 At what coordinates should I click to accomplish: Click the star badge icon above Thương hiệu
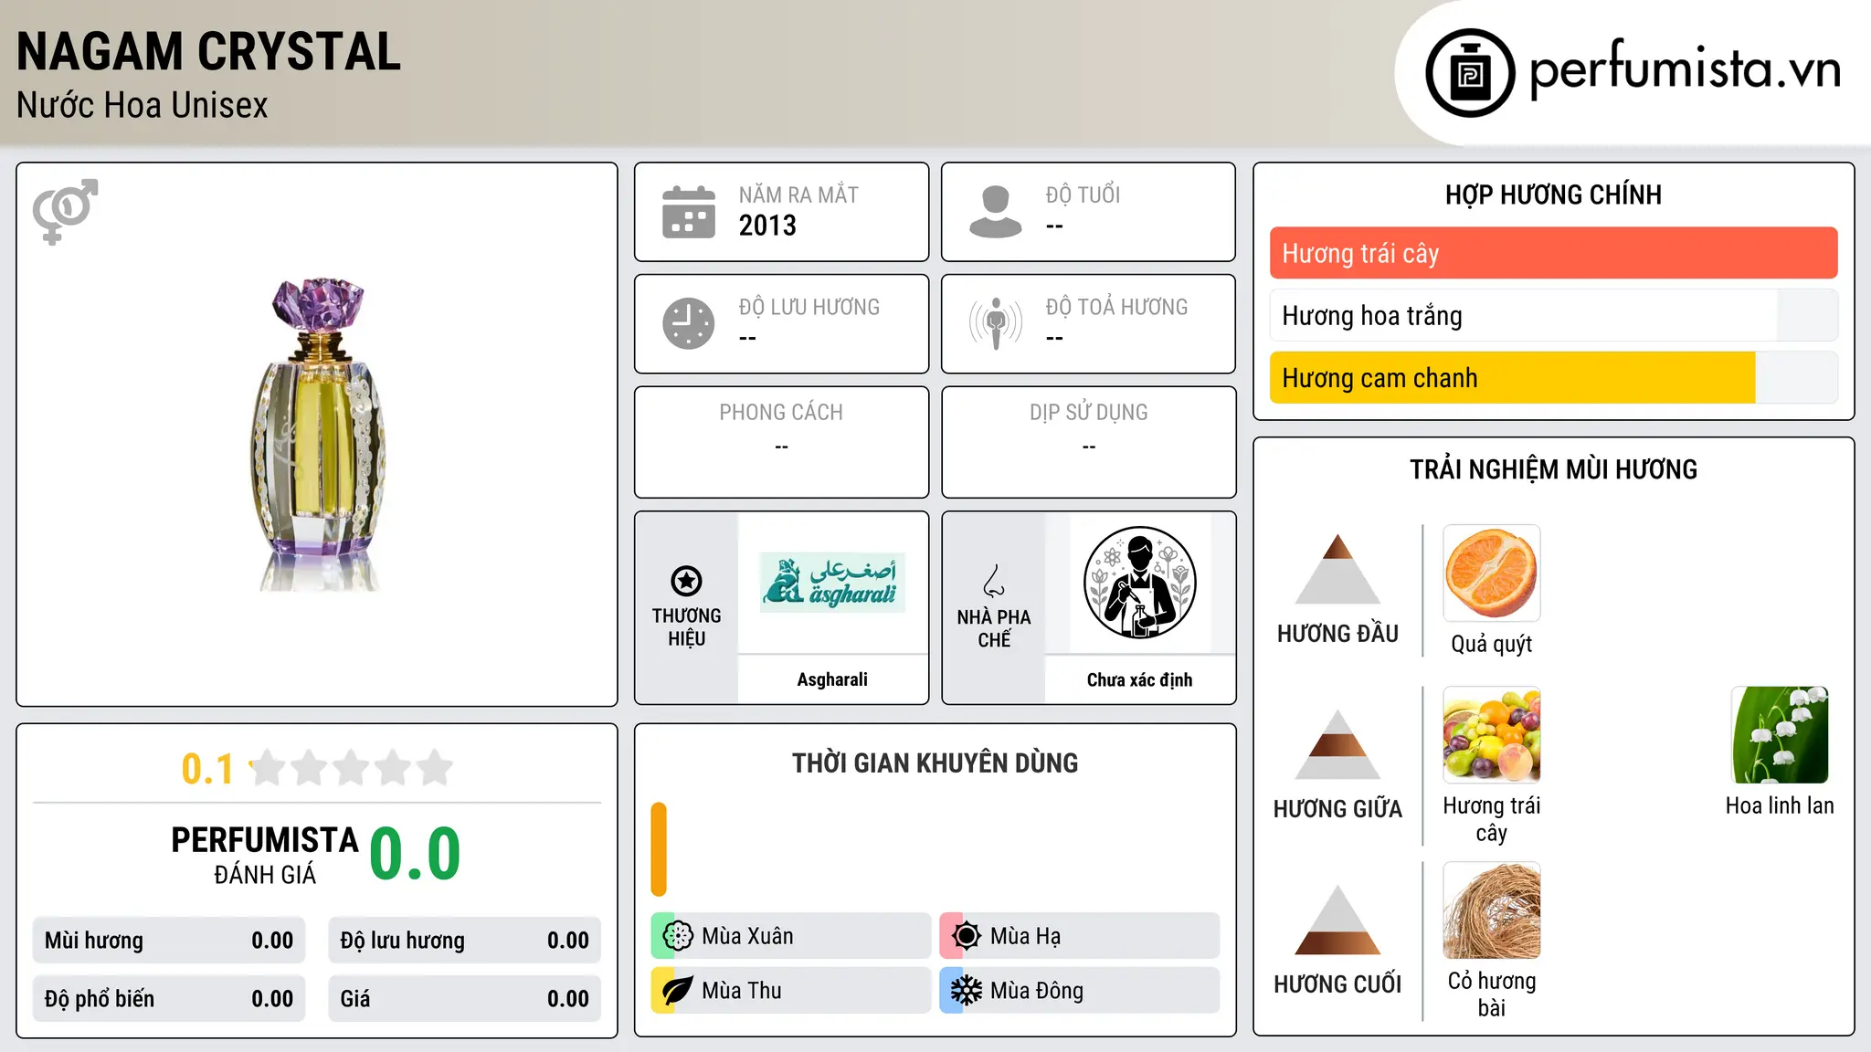686,581
